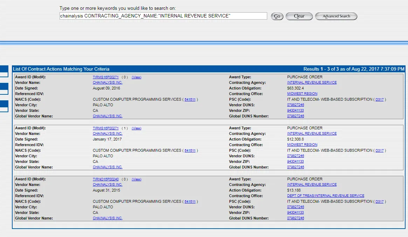Open Global DUNS Number in first result

tap(296, 116)
